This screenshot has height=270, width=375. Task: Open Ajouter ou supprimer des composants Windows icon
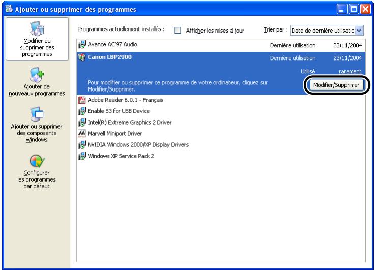click(x=37, y=114)
